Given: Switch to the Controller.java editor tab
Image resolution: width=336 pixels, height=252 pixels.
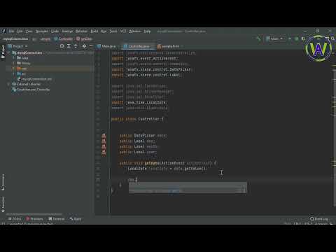Looking at the screenshot, I should tap(139, 46).
